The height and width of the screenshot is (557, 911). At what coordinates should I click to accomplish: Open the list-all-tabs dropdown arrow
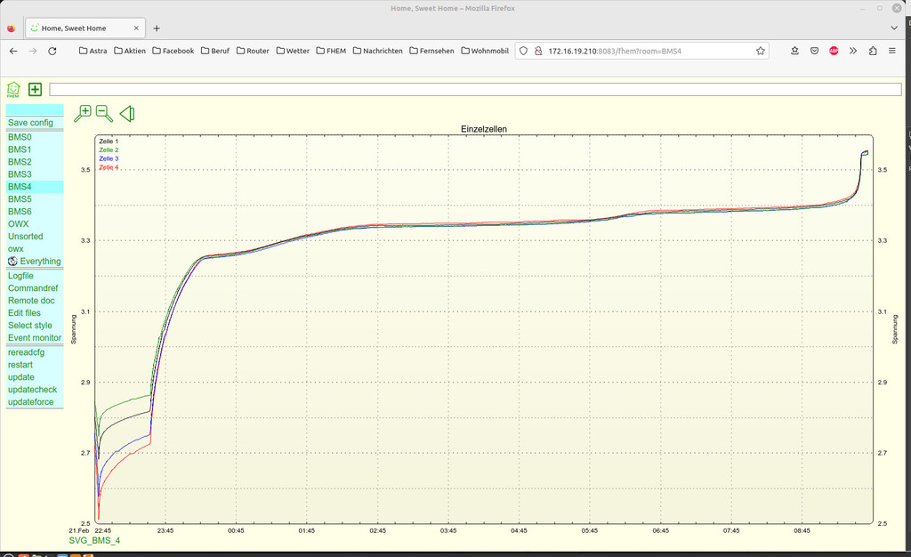tap(894, 28)
